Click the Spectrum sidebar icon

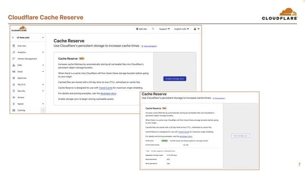pos(14,78)
